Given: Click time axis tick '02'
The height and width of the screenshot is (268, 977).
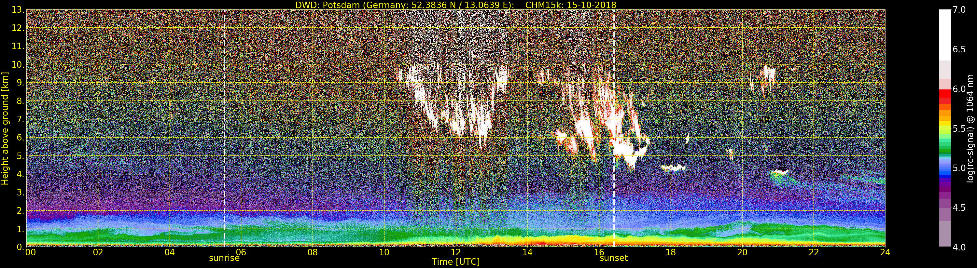Looking at the screenshot, I should [x=98, y=252].
